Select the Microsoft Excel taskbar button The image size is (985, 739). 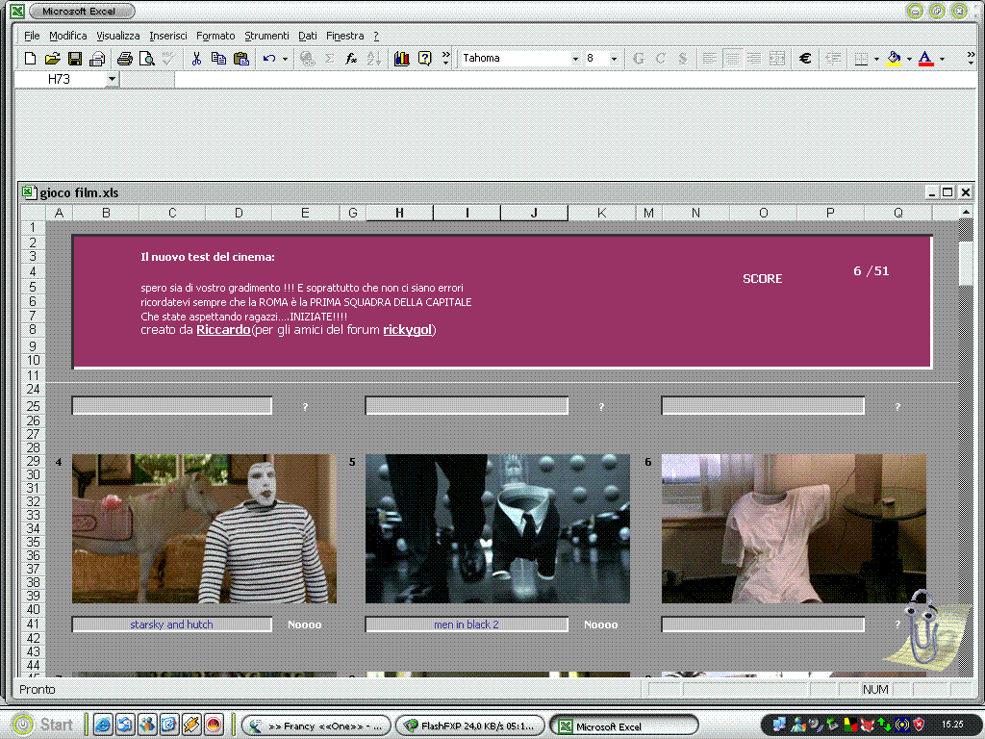click(x=624, y=726)
